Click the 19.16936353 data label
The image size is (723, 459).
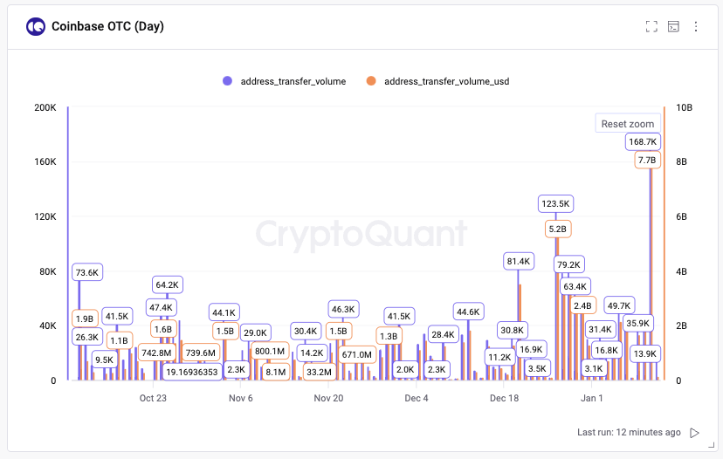tap(191, 371)
